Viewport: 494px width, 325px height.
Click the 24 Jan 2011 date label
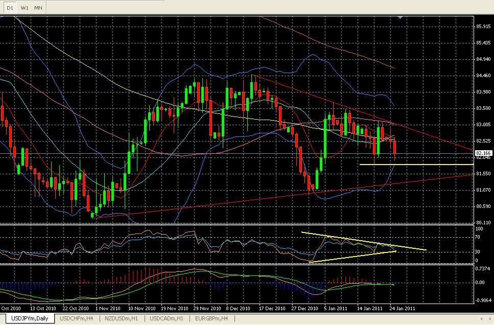coord(403,308)
